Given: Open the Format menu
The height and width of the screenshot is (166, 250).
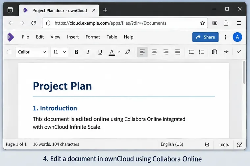Looking at the screenshot, I should (x=93, y=37).
